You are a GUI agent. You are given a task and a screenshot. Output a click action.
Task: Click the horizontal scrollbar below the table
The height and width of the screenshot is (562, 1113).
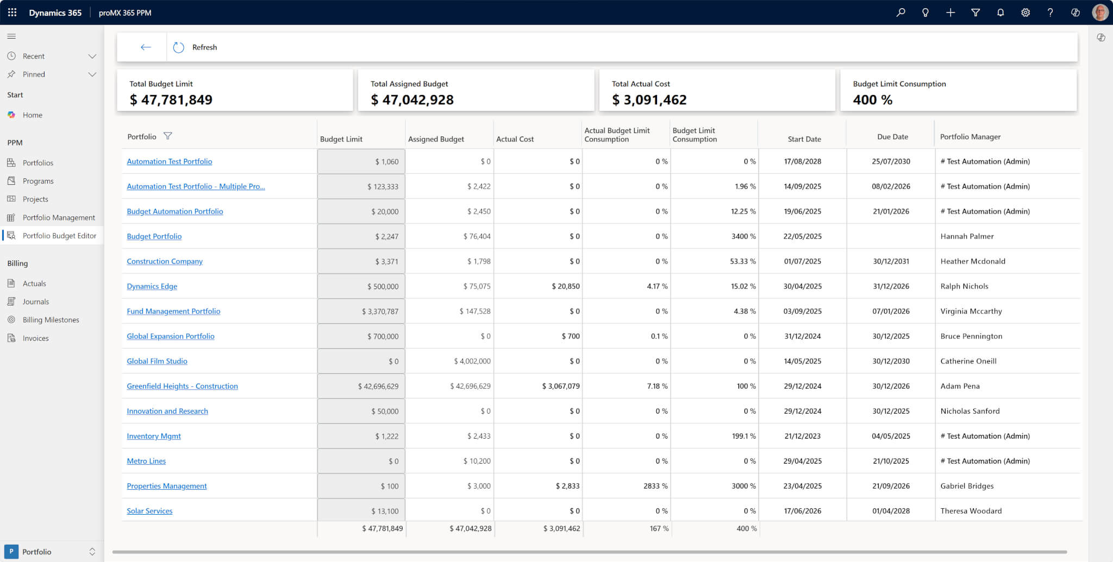(x=589, y=552)
